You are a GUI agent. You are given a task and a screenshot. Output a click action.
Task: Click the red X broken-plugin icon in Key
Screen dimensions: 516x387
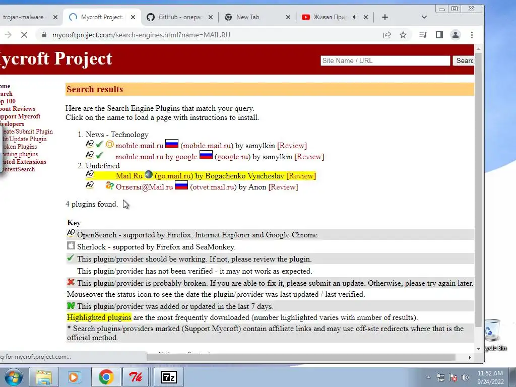click(71, 282)
